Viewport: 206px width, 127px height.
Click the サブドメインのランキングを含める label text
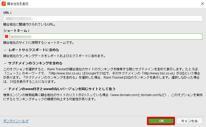click(x=36, y=63)
